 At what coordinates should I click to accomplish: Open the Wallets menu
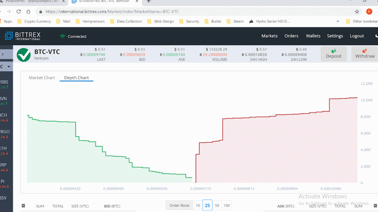[313, 36]
